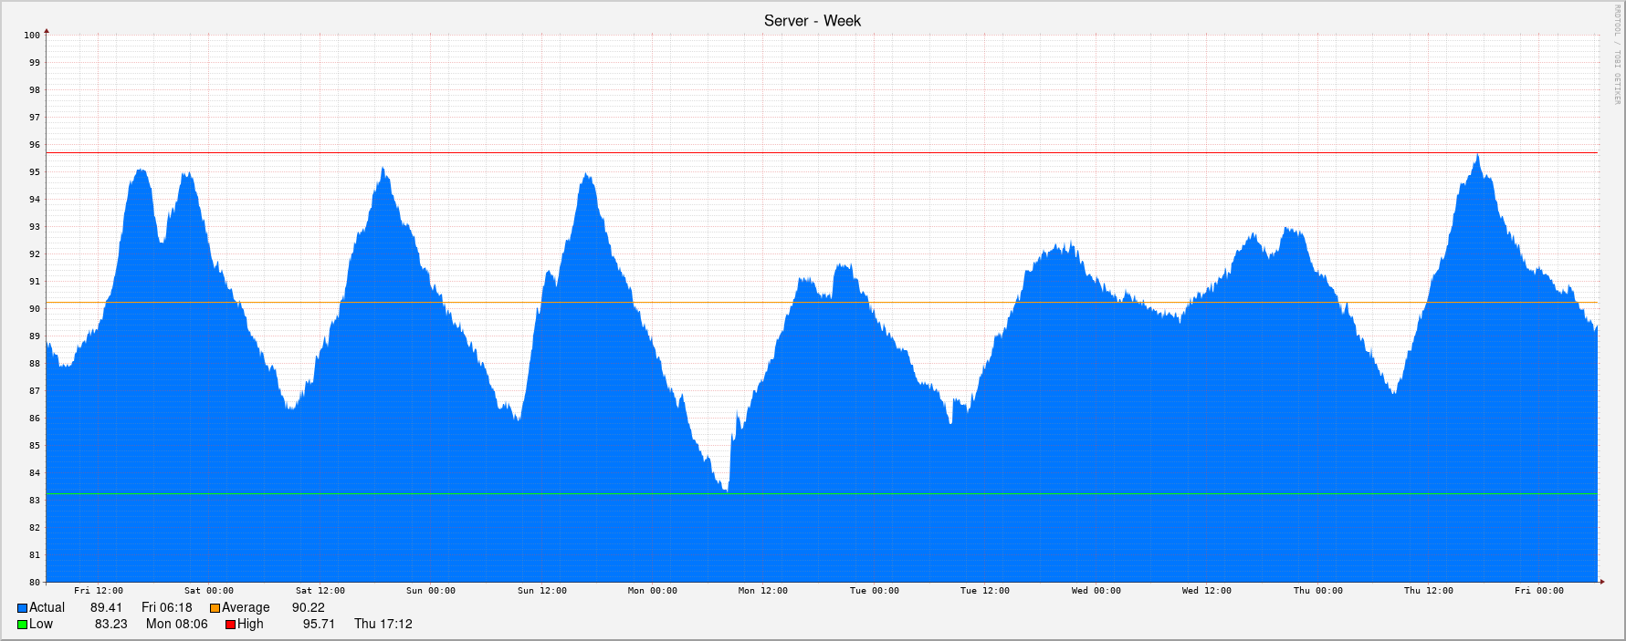This screenshot has height=641, width=1626.
Task: Click the "Thu 17:12" High timestamp text
Action: [x=383, y=625]
